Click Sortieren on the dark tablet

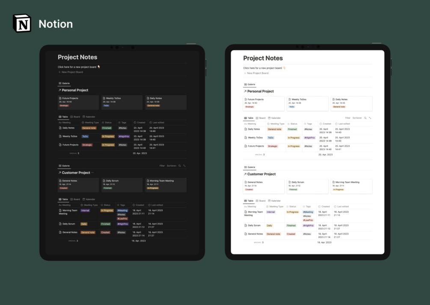[172, 166]
